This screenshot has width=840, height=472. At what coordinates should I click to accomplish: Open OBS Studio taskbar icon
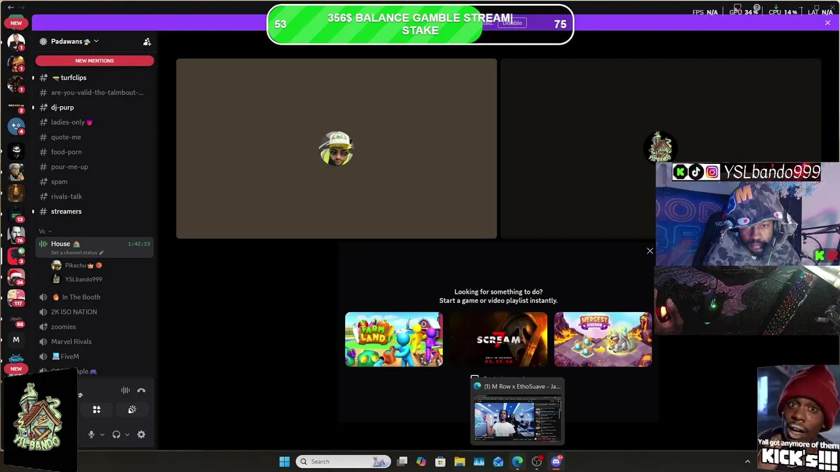pyautogui.click(x=537, y=462)
